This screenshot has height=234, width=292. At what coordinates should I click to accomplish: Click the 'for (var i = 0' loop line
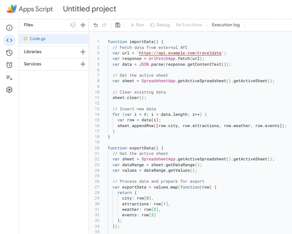click(160, 115)
